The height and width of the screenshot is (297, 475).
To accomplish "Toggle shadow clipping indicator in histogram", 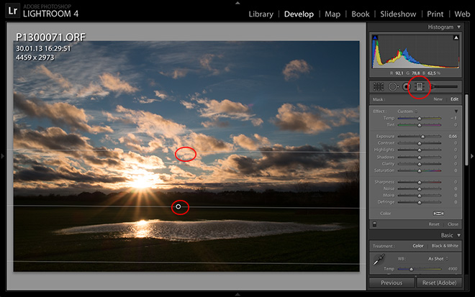I will click(375, 37).
